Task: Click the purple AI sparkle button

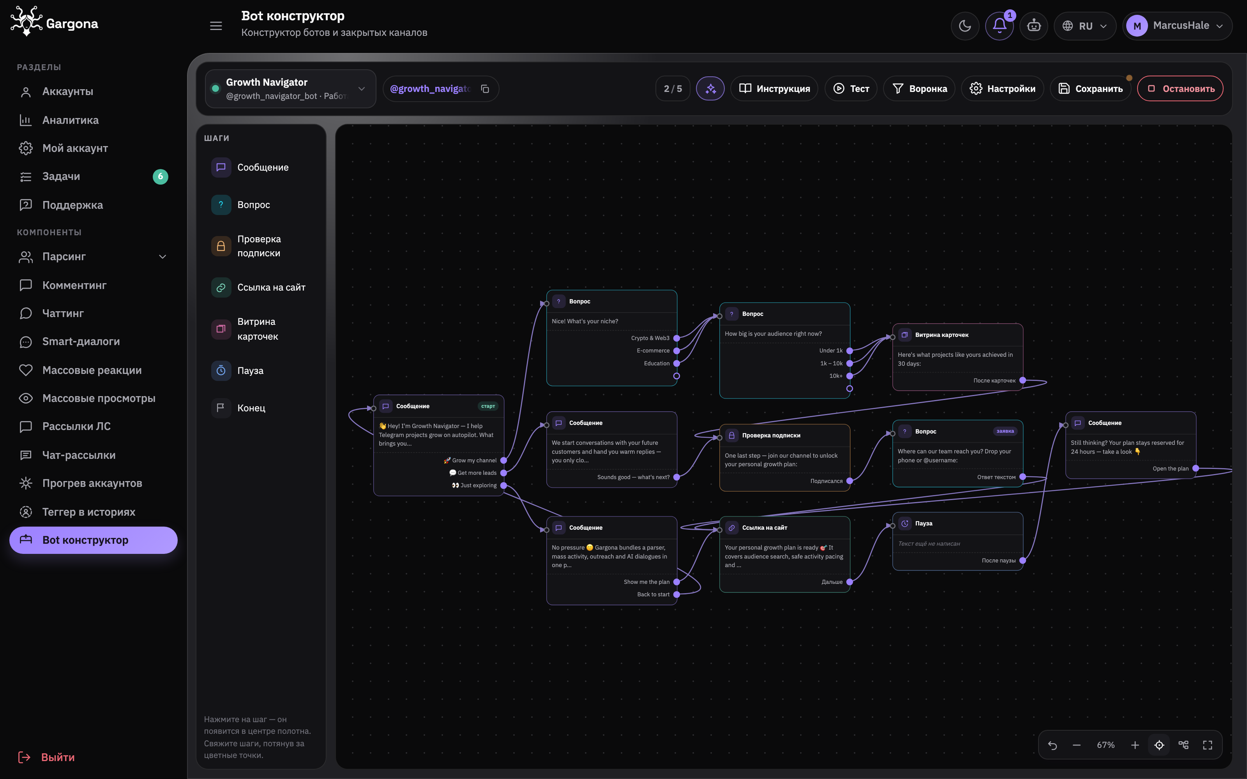Action: (x=710, y=89)
